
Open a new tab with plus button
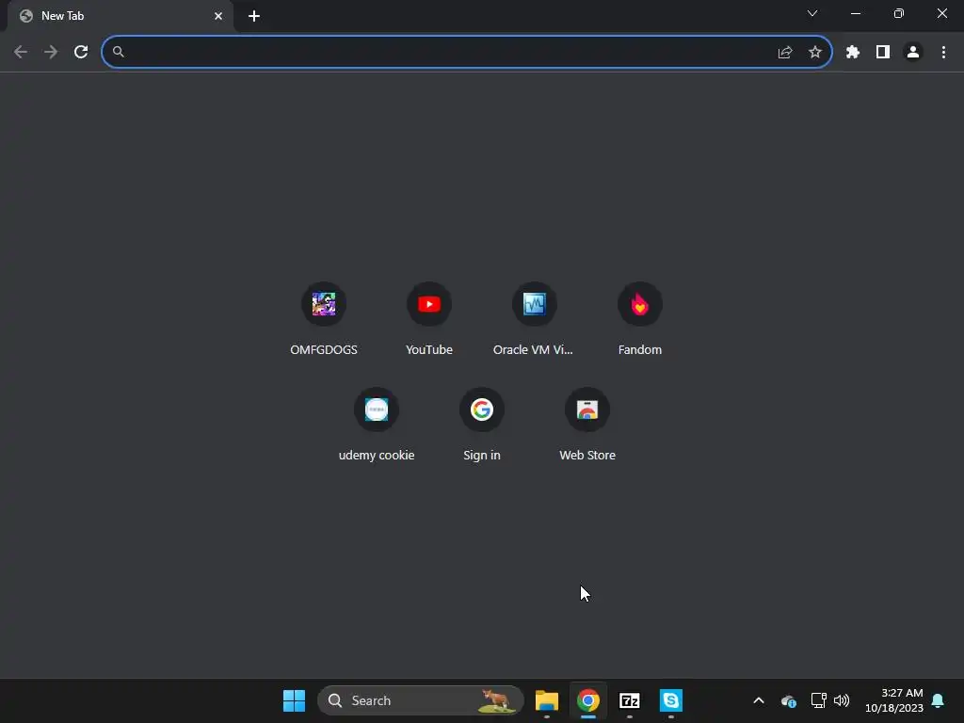(x=254, y=16)
